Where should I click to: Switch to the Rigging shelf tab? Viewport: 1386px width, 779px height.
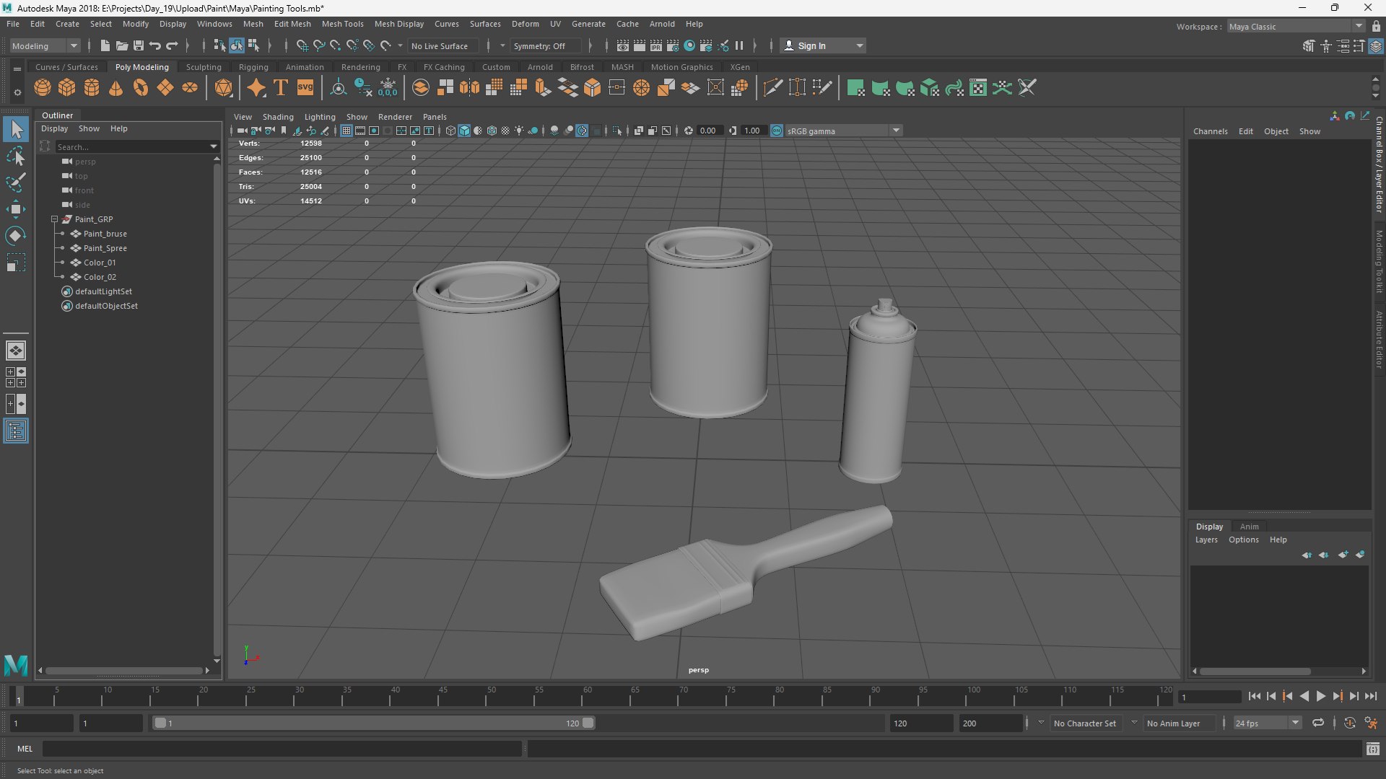[x=253, y=67]
